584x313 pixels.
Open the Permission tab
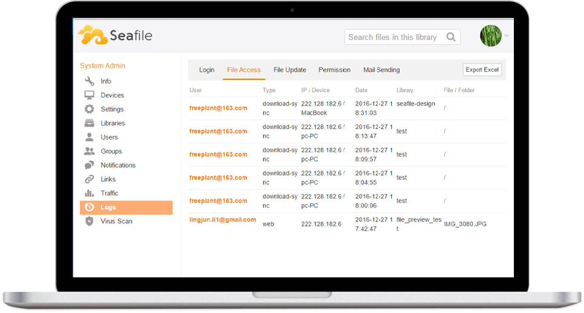(334, 70)
